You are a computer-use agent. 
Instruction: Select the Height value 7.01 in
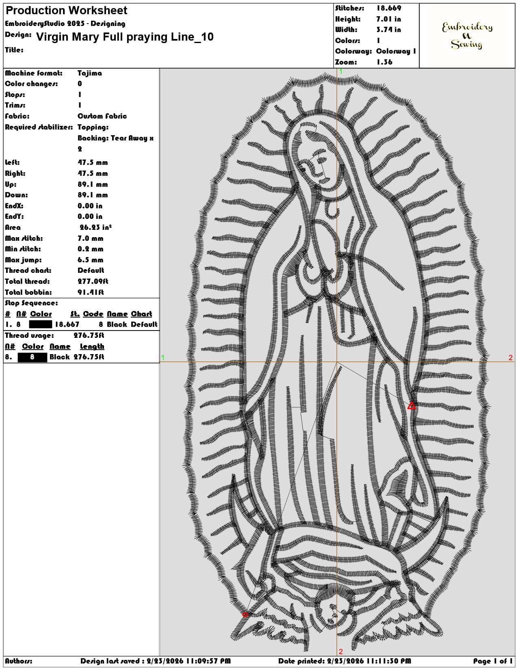[389, 19]
